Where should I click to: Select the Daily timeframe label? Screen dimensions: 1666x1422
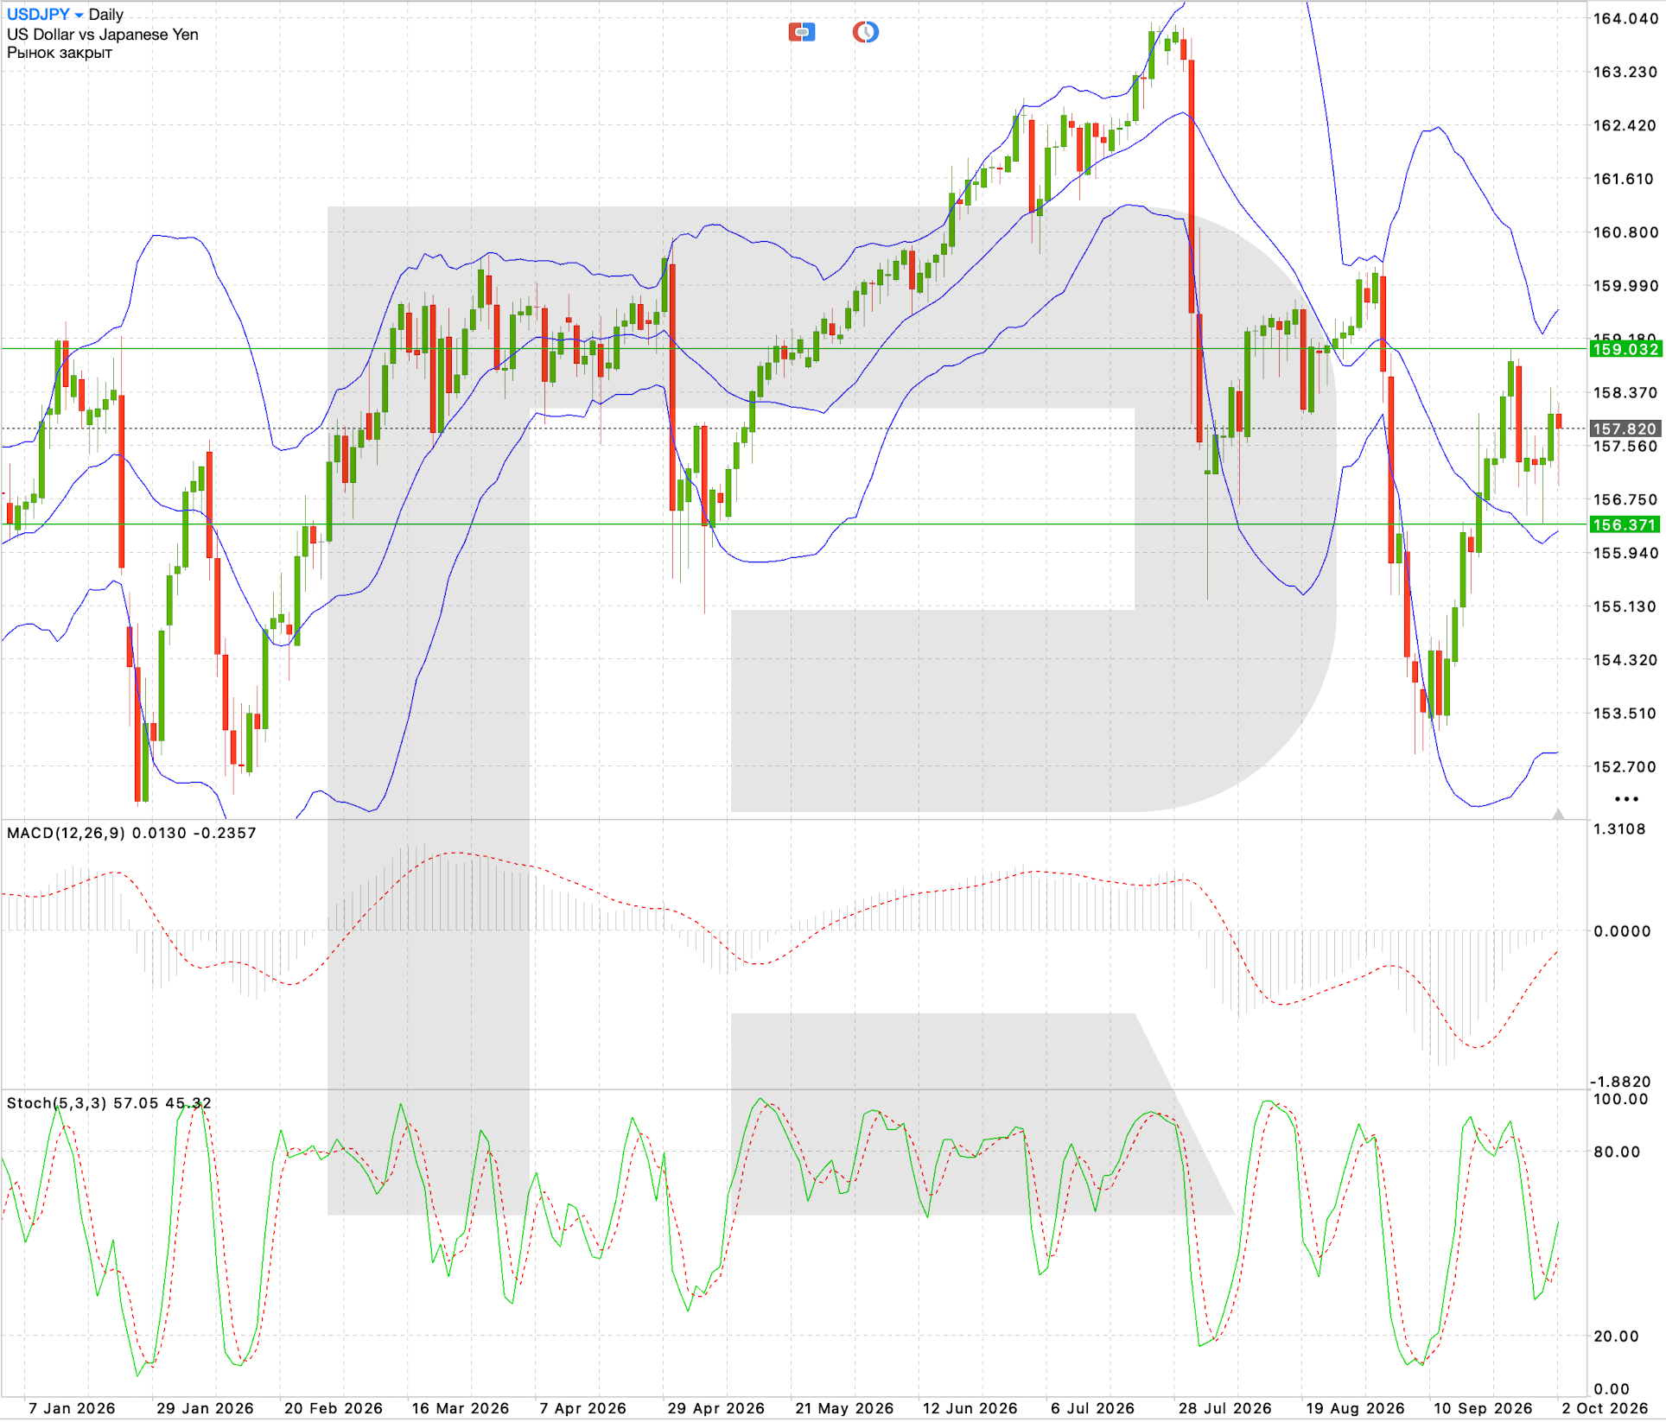pyautogui.click(x=106, y=15)
